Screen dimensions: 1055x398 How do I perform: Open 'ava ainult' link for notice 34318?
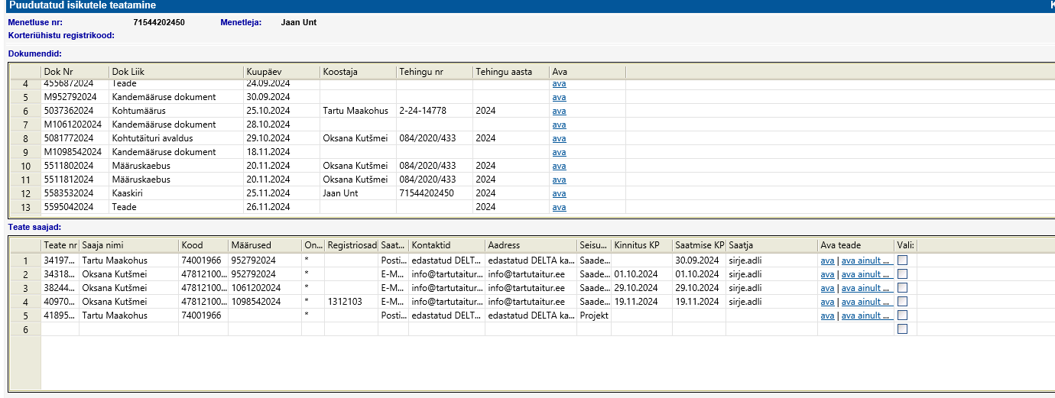click(866, 274)
